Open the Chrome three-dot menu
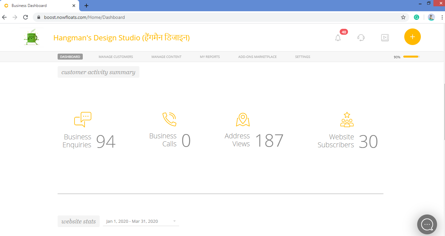Image resolution: width=445 pixels, height=236 pixels. click(x=442, y=17)
